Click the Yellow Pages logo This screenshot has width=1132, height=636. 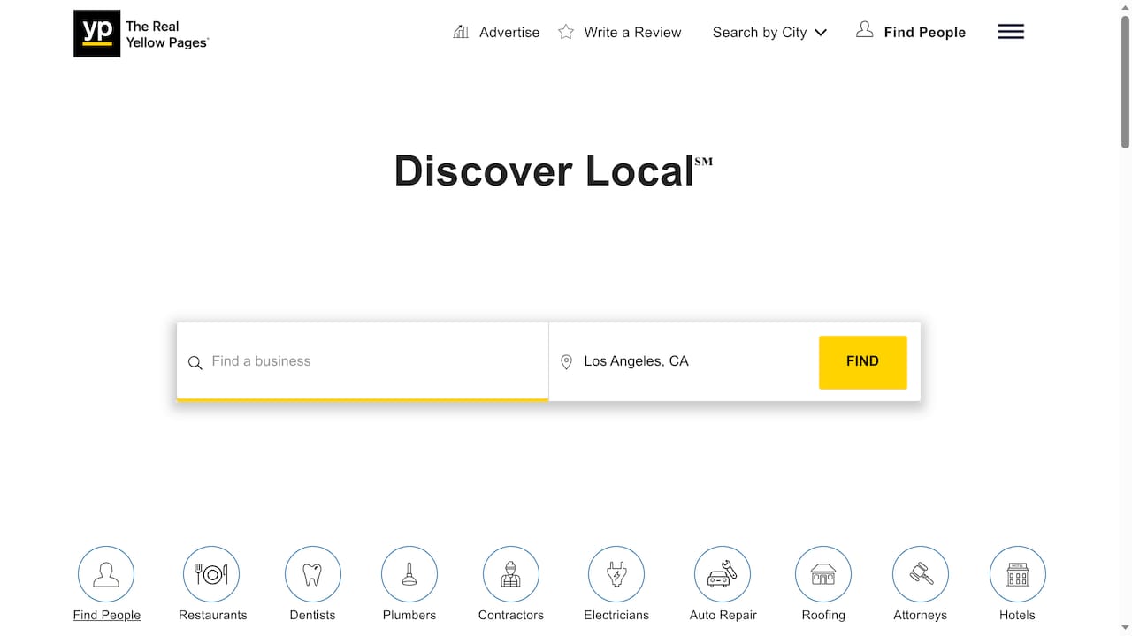[140, 33]
